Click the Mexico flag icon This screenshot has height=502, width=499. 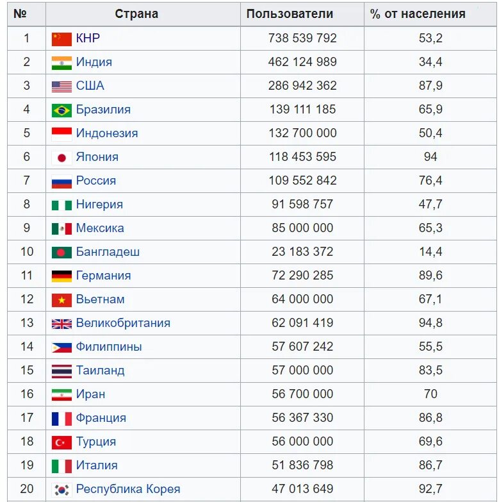pyautogui.click(x=61, y=229)
